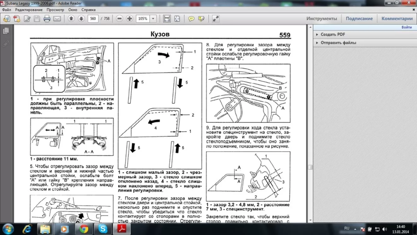Screen dimensions: 417x235
Task: Click caption '1 - расстояние 11 мм.'
Action: (54, 159)
